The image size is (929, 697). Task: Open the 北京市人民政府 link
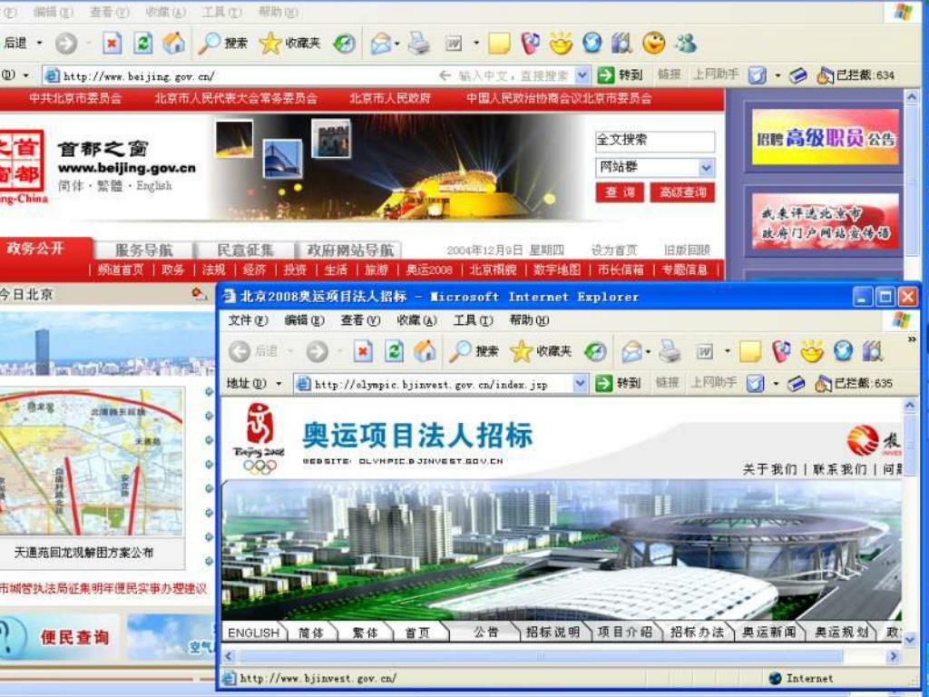(390, 98)
